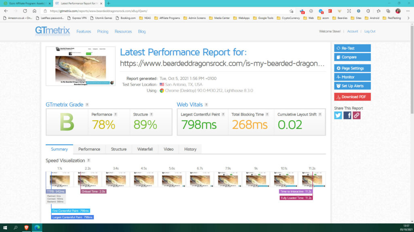Image resolution: width=414 pixels, height=232 pixels.
Task: Open the Windows Start menu
Action: [x=5, y=228]
